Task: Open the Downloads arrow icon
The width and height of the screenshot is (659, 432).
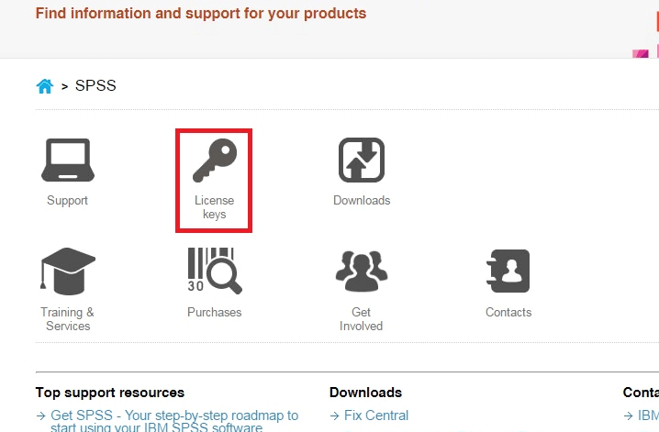Action: (x=361, y=161)
